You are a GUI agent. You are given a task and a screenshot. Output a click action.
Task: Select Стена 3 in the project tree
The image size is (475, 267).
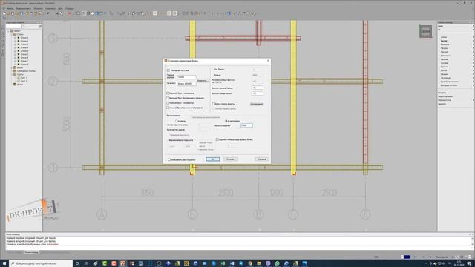(x=24, y=44)
